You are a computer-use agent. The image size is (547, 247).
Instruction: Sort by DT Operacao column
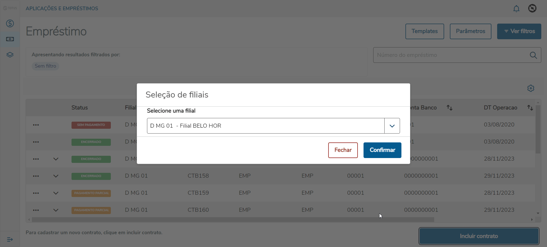[x=530, y=108]
